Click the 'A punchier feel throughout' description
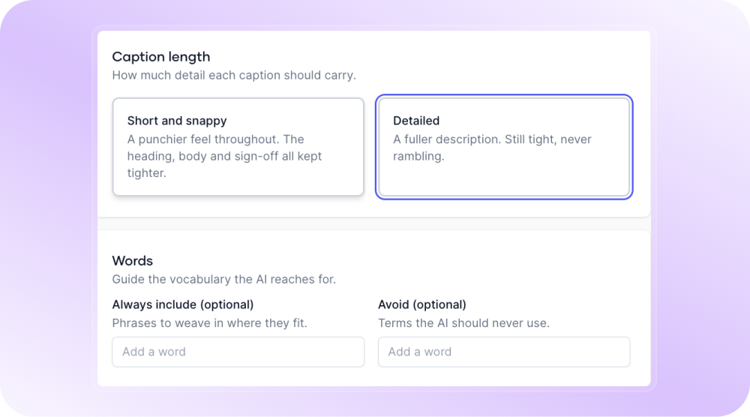750x417 pixels. click(x=224, y=156)
